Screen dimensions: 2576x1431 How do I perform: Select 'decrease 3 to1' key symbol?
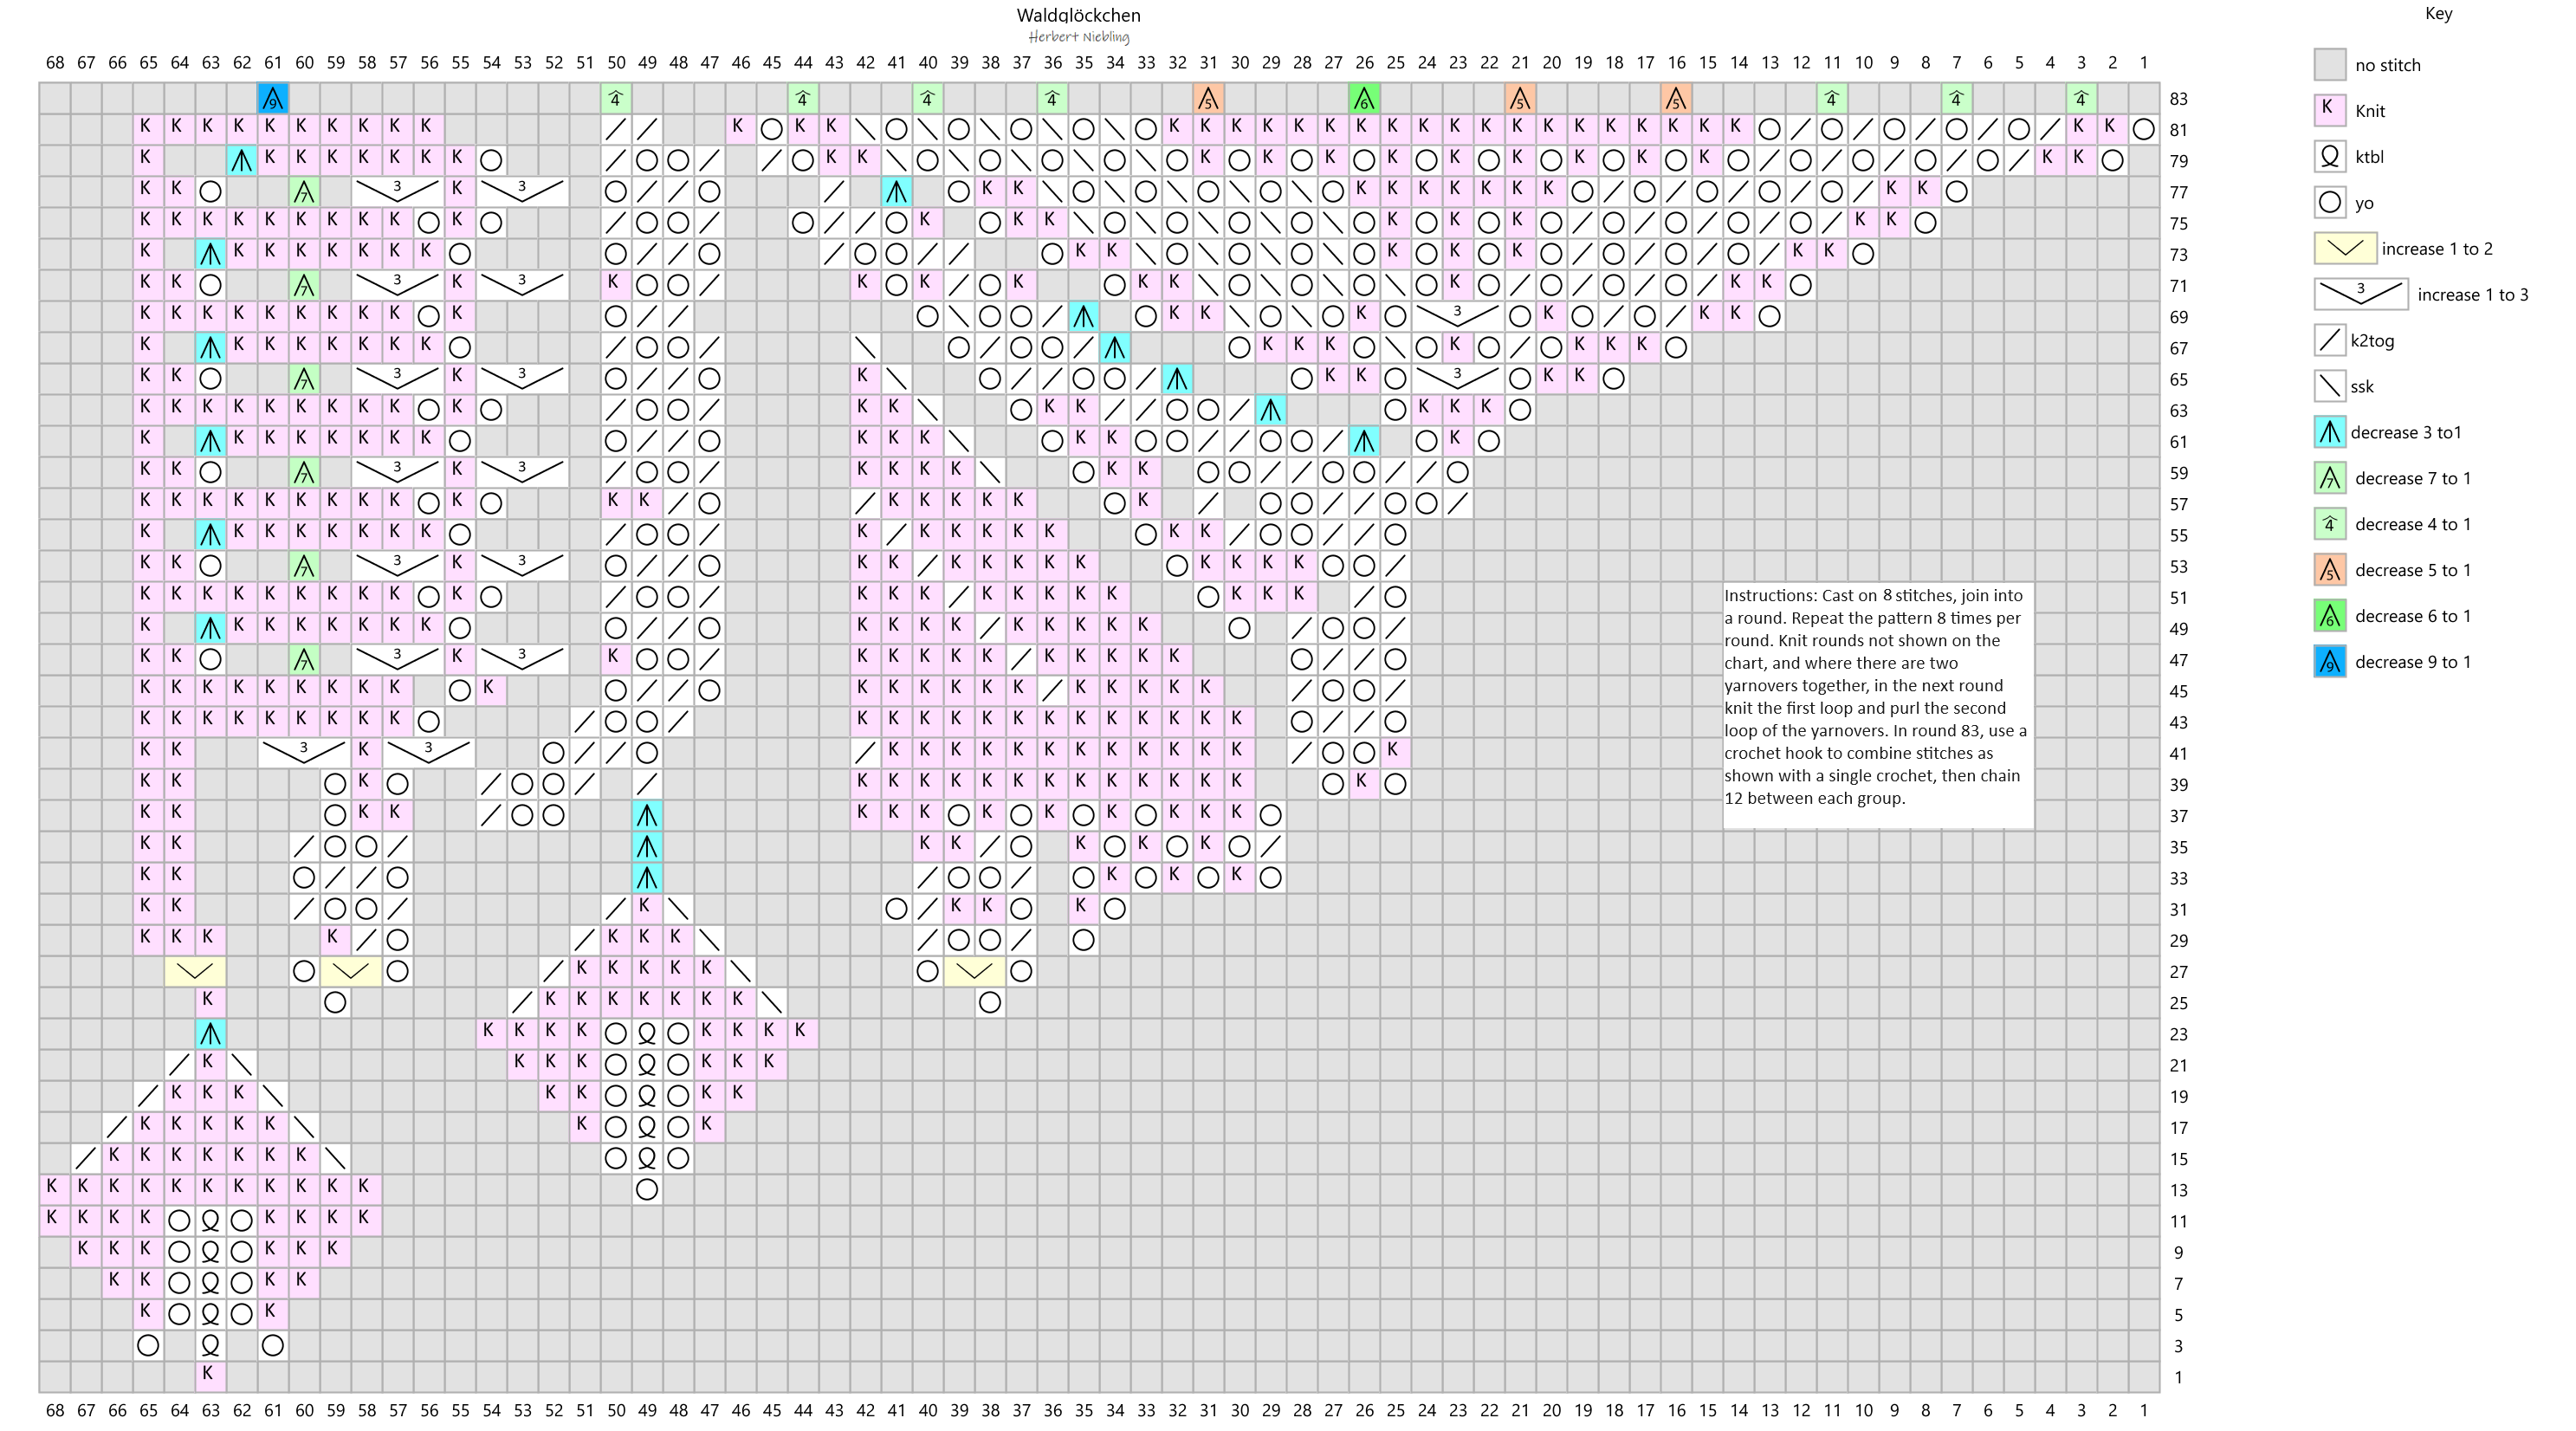pyautogui.click(x=2329, y=432)
